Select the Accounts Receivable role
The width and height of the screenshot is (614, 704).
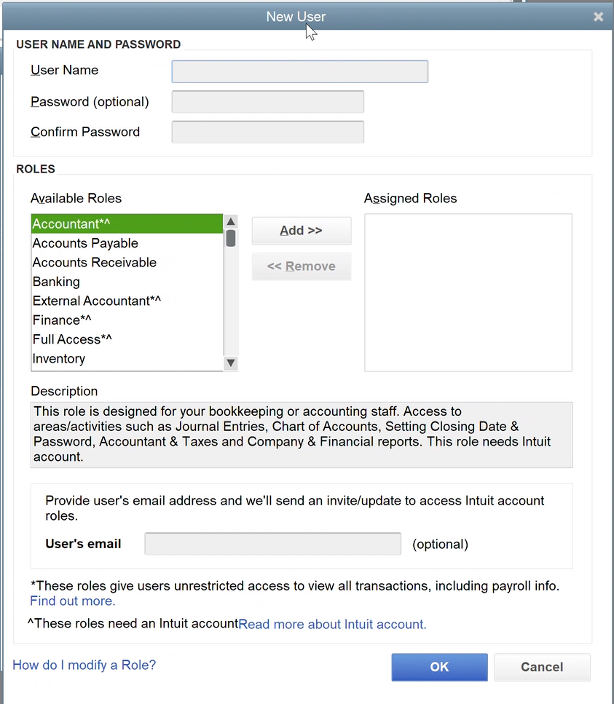pos(94,262)
